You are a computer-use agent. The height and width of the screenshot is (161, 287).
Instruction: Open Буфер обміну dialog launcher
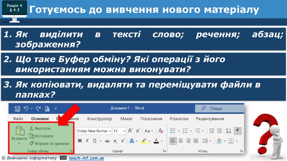click(71, 151)
